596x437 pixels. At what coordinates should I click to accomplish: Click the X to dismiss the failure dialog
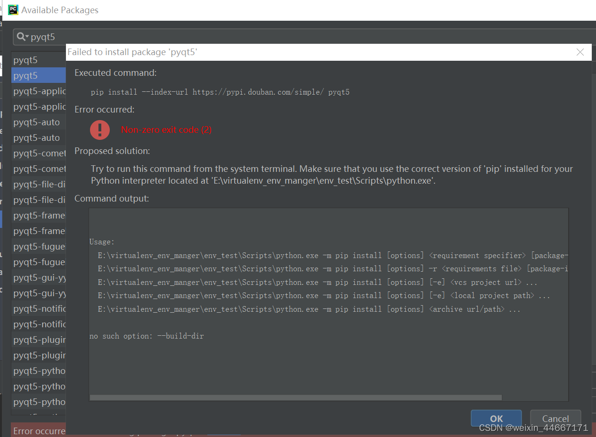(x=580, y=52)
